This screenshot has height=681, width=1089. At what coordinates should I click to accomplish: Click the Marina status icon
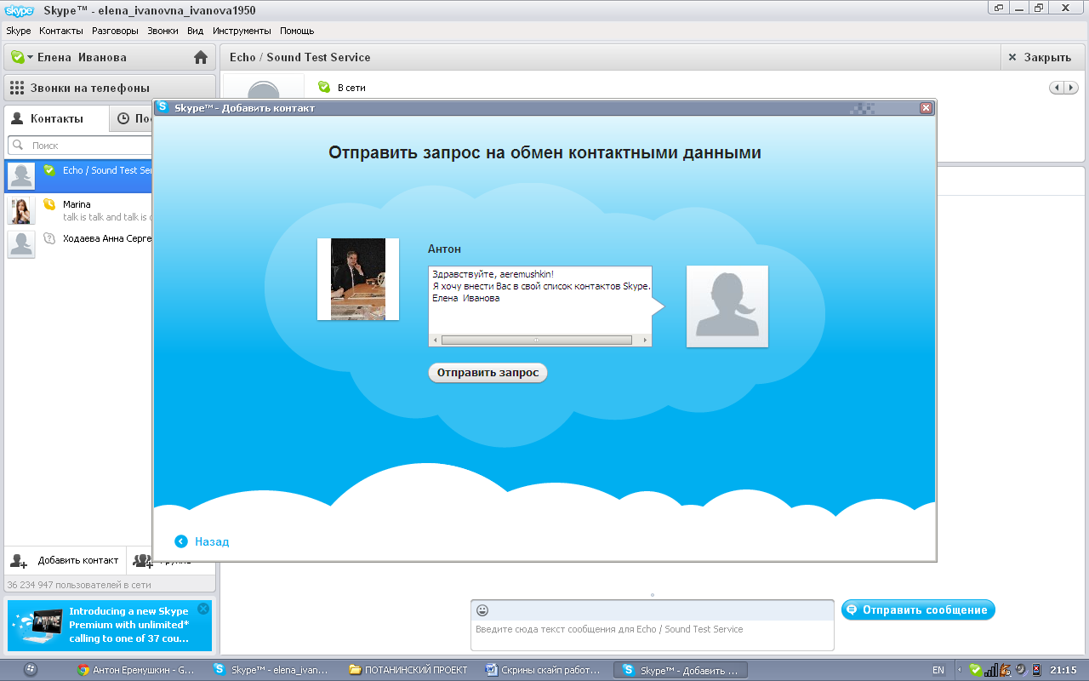point(48,204)
